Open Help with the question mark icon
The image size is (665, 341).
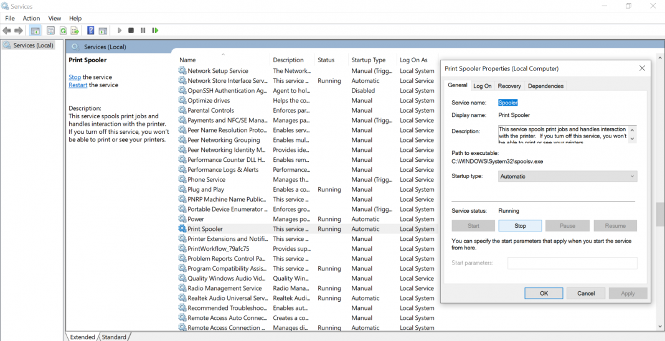pos(90,30)
